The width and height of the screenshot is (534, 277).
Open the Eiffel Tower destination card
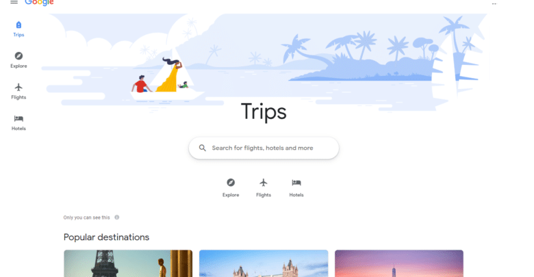(x=128, y=263)
